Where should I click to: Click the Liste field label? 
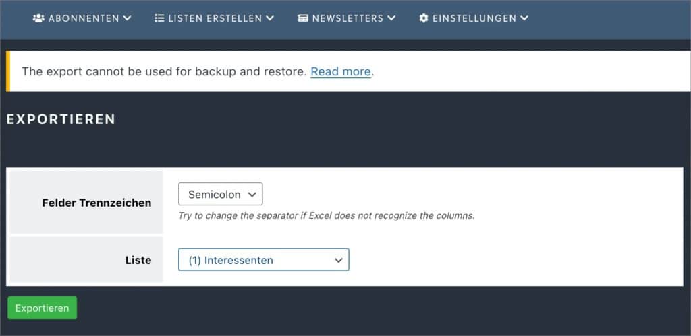coord(138,260)
